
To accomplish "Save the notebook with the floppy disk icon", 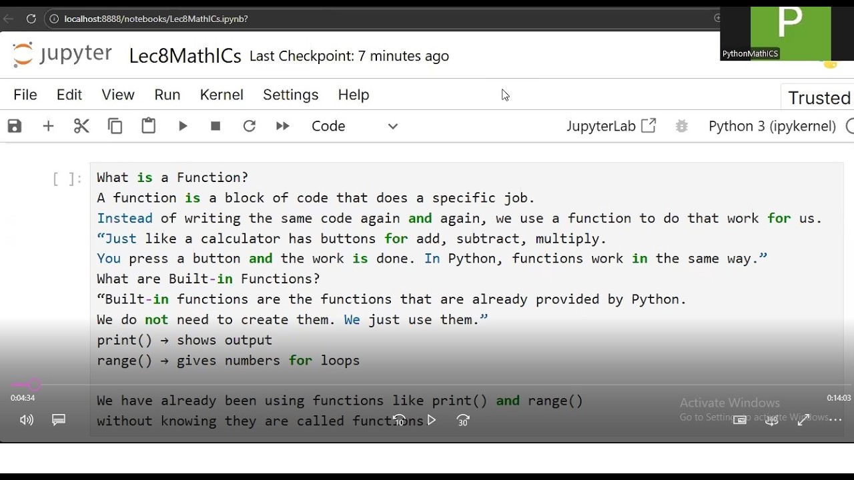I will (x=15, y=126).
